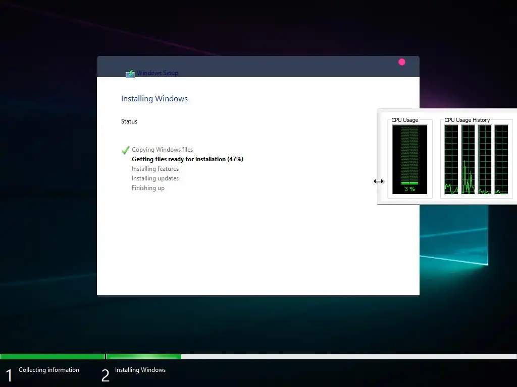The height and width of the screenshot is (387, 517).
Task: Click the 'Status' label
Action: 129,121
